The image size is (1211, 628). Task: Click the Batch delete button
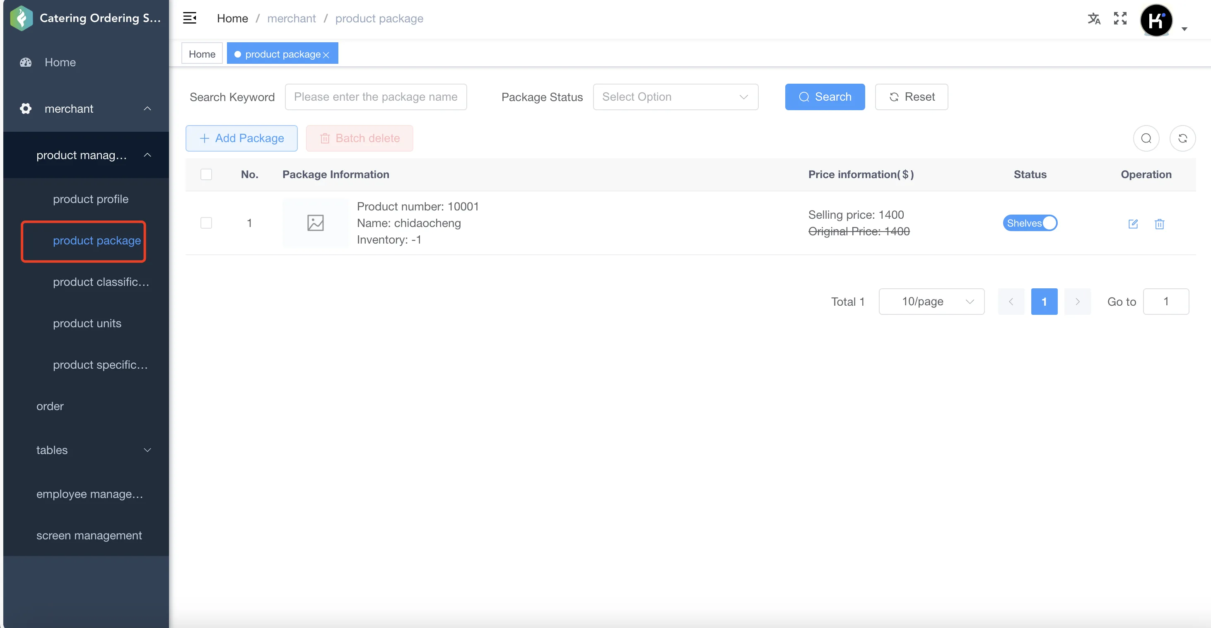pos(359,138)
